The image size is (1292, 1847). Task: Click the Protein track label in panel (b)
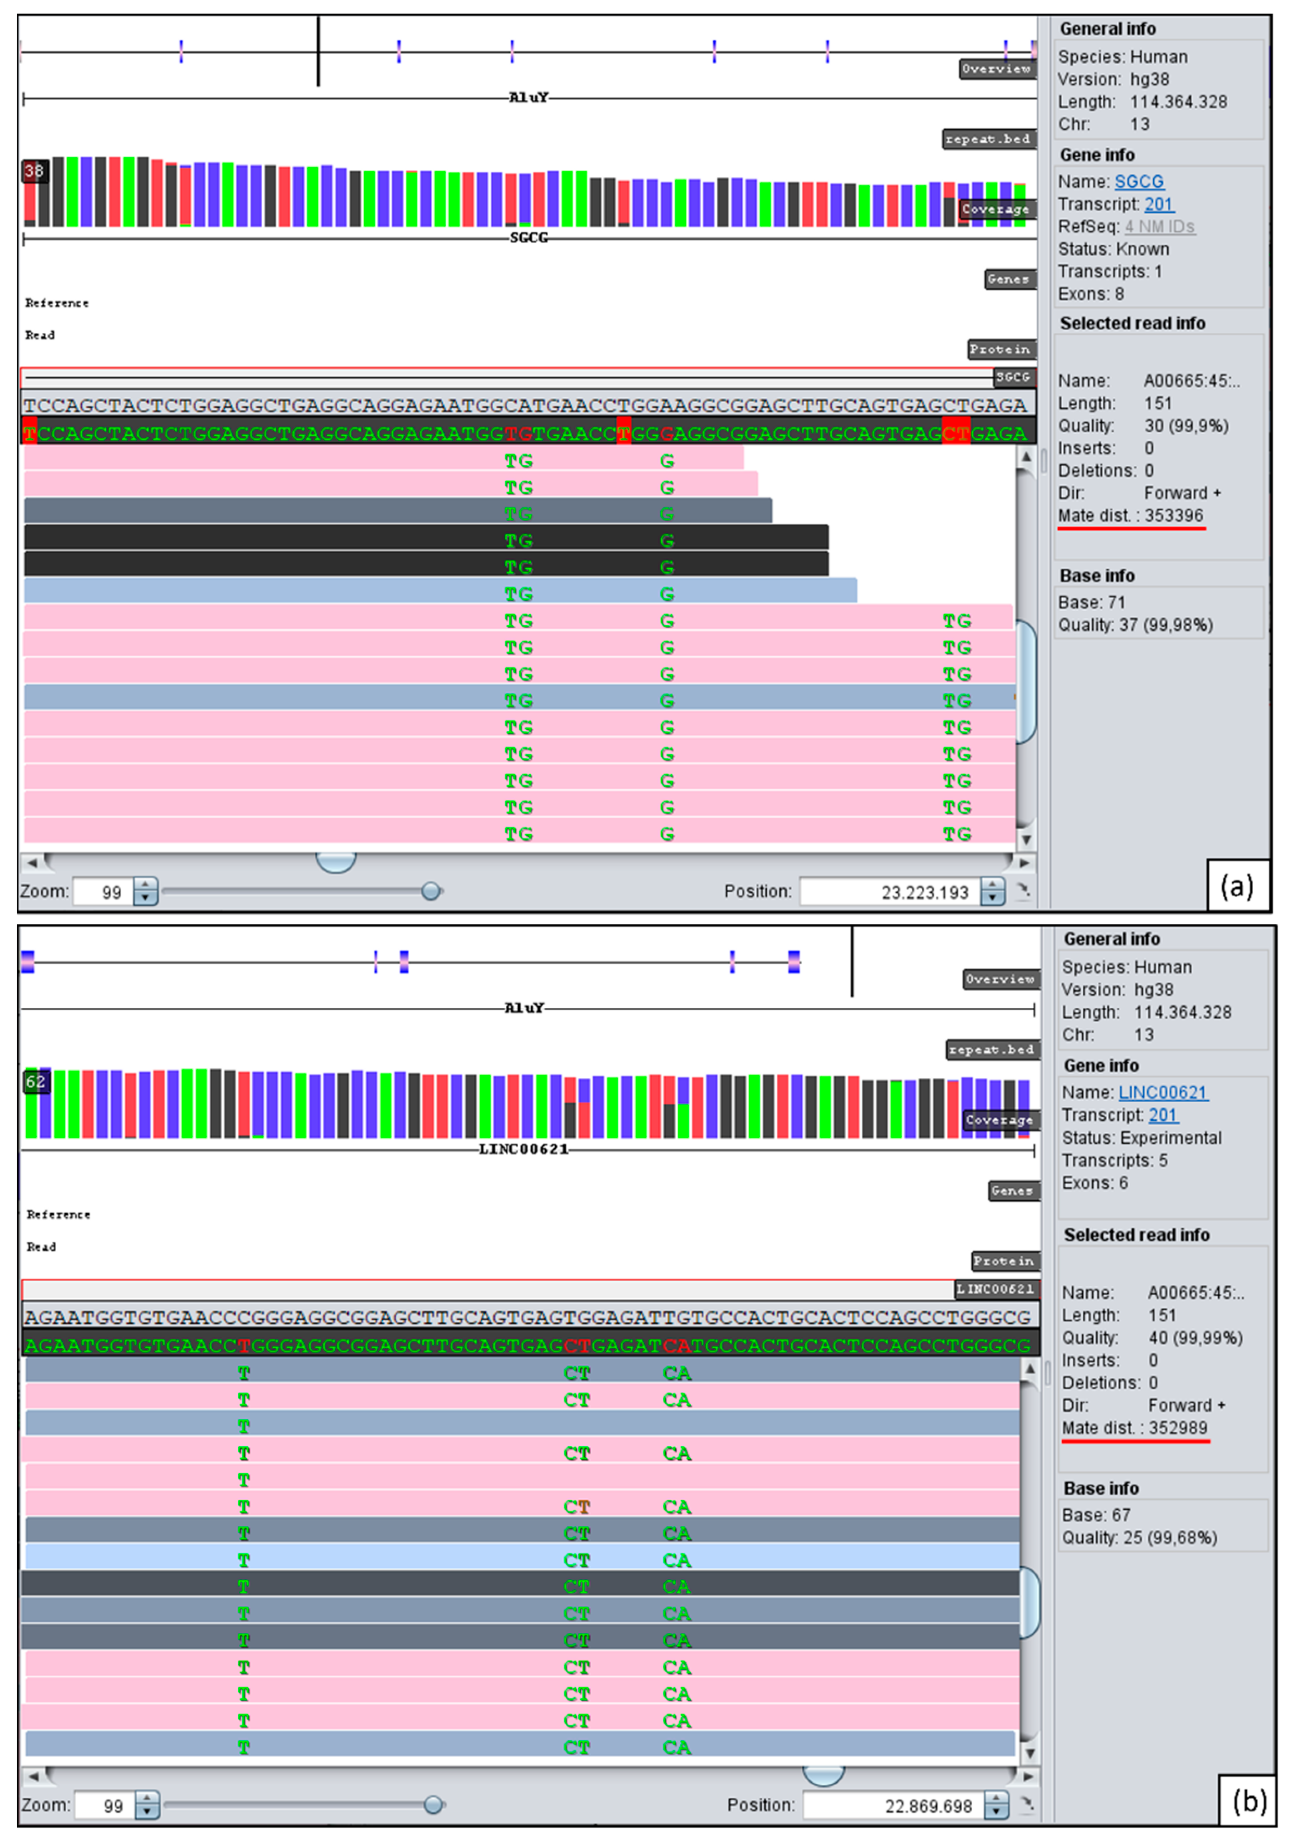pyautogui.click(x=1005, y=1260)
